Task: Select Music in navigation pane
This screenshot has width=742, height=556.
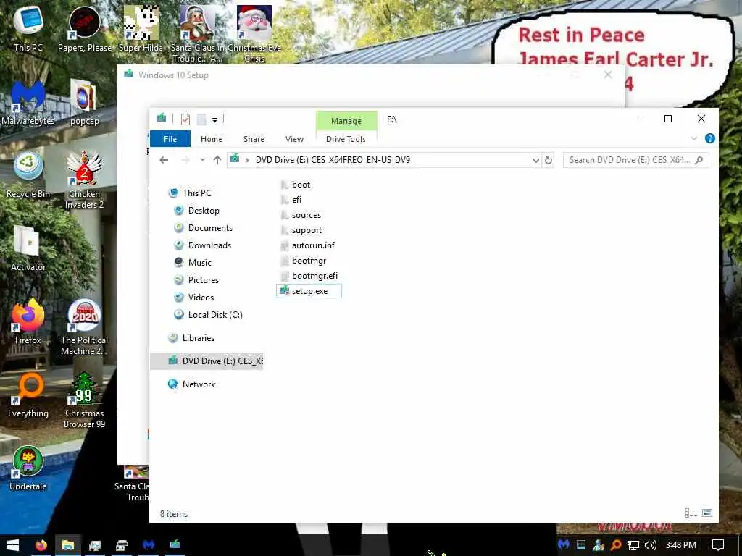Action: click(193, 262)
